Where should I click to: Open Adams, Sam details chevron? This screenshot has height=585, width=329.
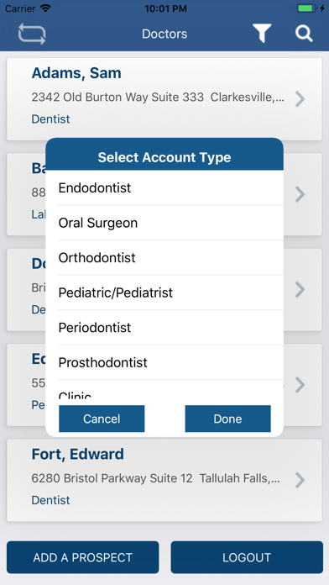tap(300, 99)
